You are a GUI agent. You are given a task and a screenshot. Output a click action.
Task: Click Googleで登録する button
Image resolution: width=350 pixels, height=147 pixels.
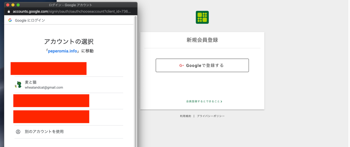tap(202, 65)
